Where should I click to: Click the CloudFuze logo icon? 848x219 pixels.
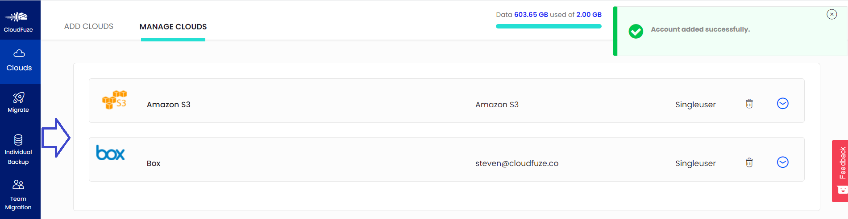tap(17, 17)
